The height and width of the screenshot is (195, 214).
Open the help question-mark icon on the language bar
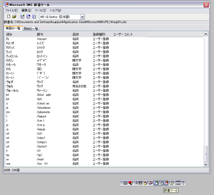172,183
